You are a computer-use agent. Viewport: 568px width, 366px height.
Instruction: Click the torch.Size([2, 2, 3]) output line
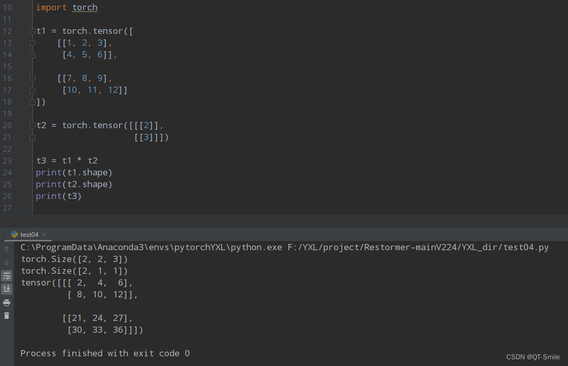tap(74, 259)
